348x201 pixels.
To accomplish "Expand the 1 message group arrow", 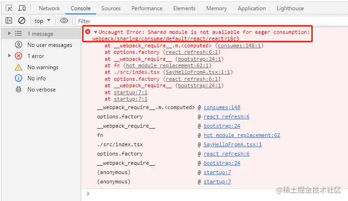I will point(9,33).
